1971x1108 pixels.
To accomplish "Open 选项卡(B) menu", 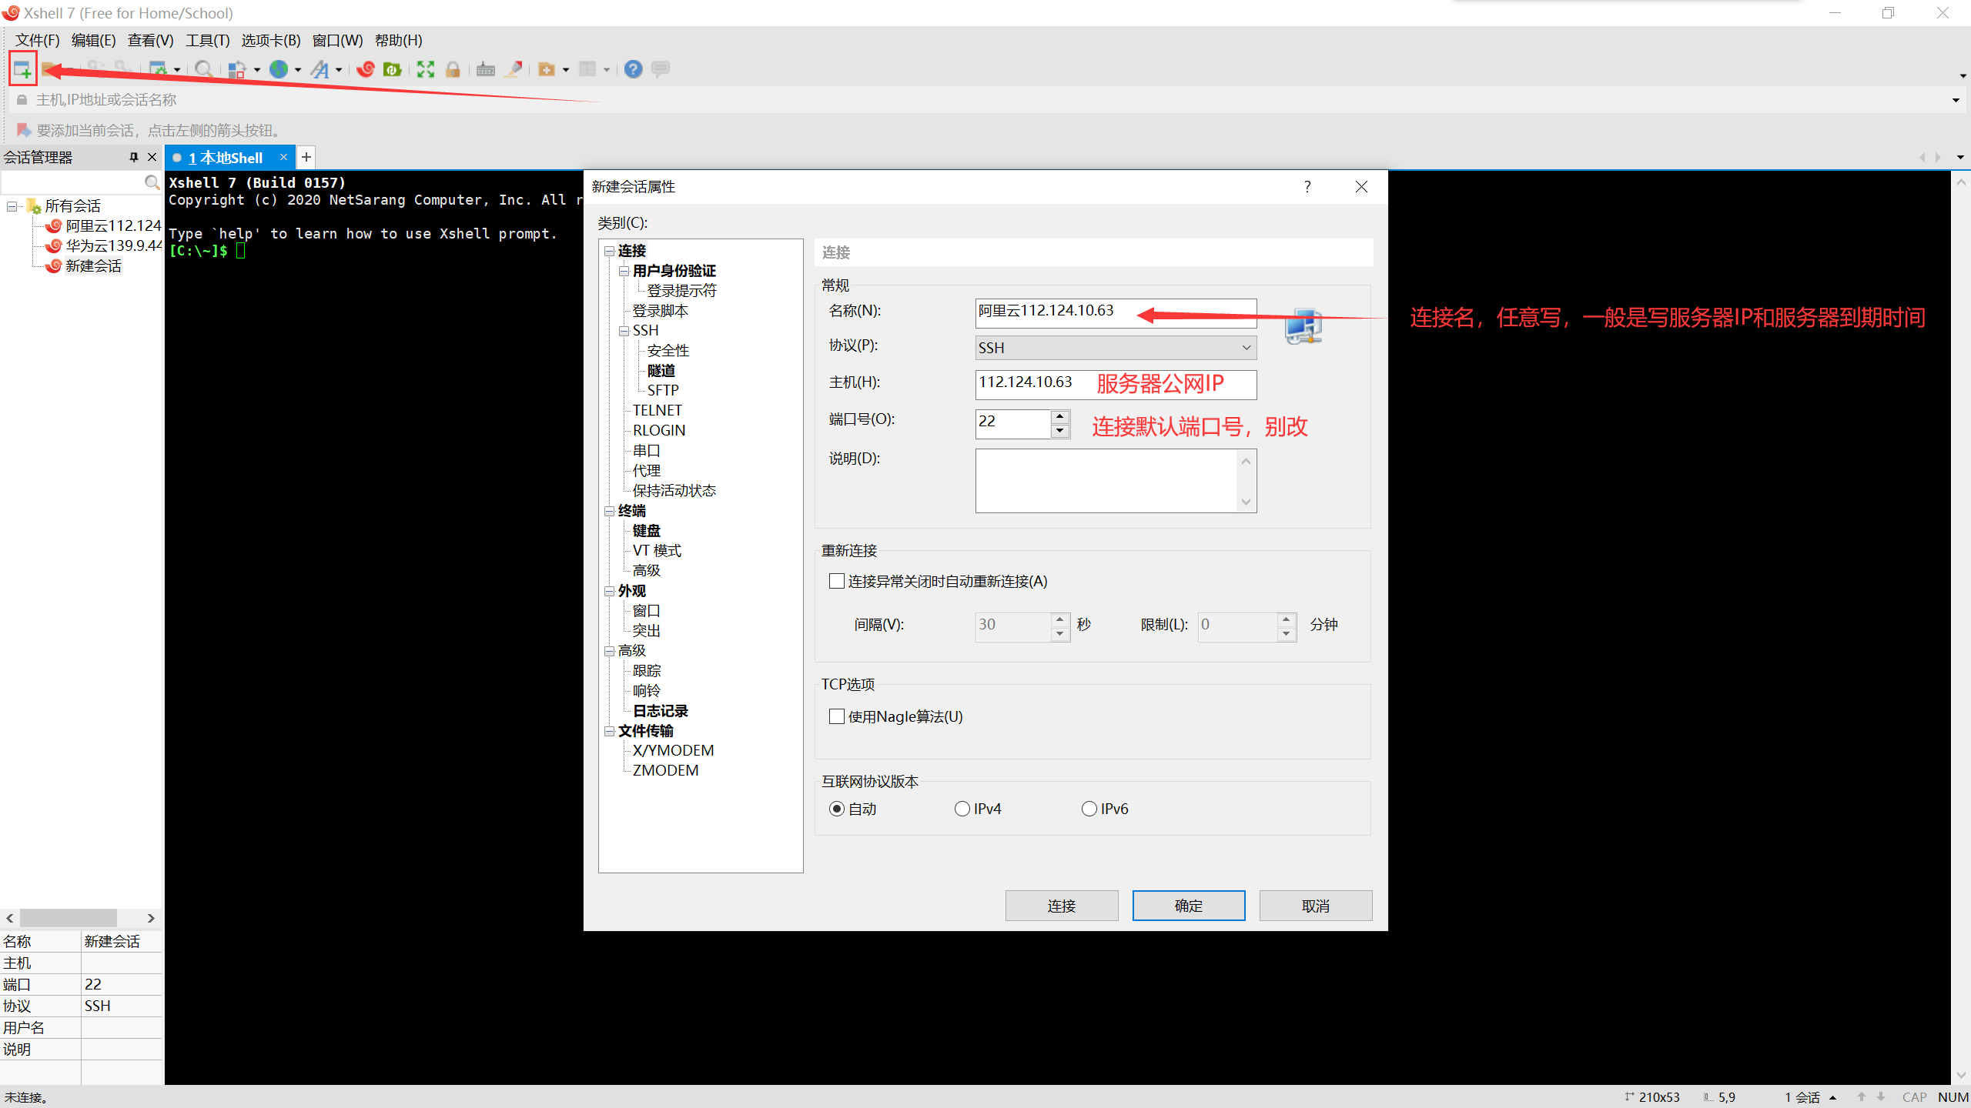I will point(271,40).
